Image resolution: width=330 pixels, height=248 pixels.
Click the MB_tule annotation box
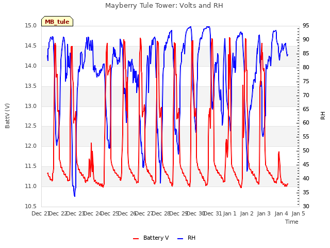pos(57,21)
